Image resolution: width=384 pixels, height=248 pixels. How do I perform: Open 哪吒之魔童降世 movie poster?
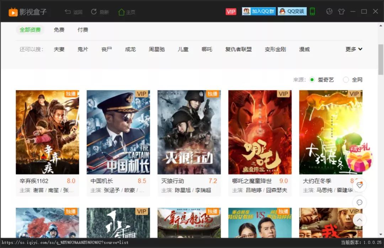[260, 132]
